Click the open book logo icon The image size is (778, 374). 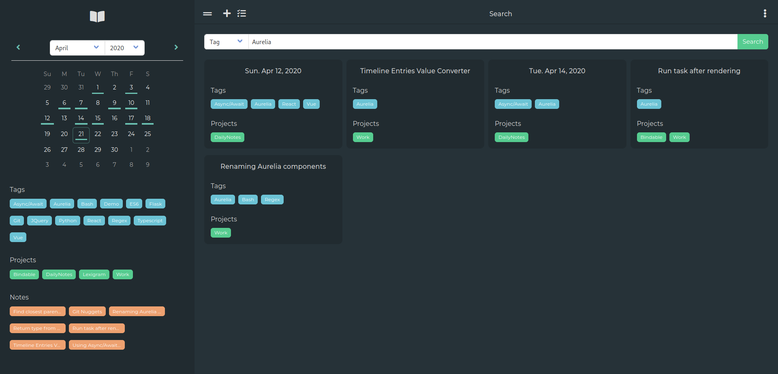click(x=97, y=16)
